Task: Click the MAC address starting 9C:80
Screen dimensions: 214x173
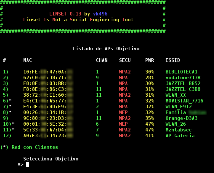Action: click(x=48, y=118)
